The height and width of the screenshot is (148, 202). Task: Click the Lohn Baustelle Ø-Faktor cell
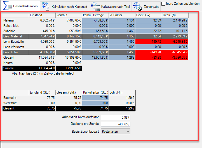[x=122, y=41]
